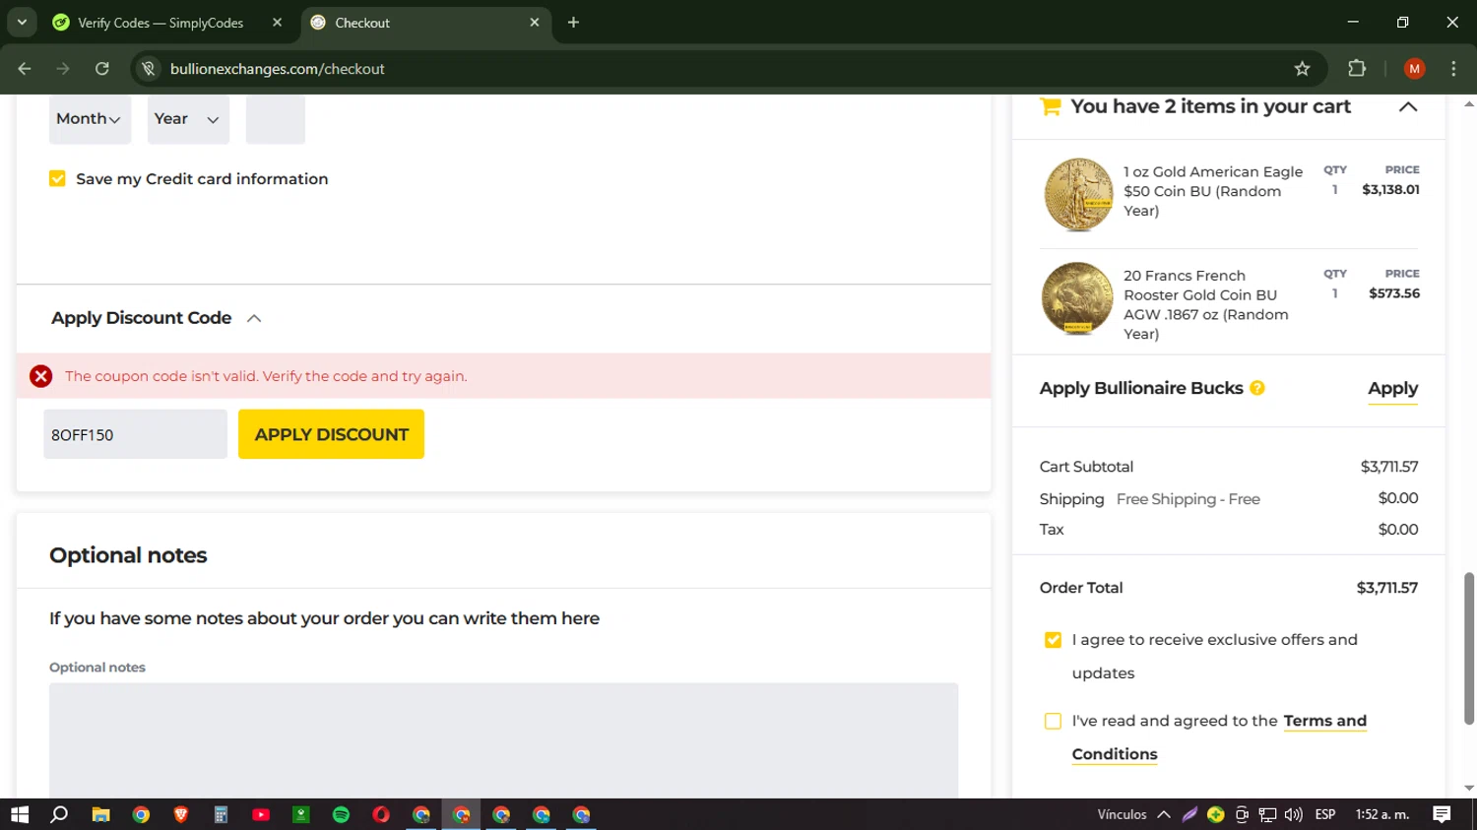Uncheck Save my Credit card information
1477x830 pixels.
57,178
